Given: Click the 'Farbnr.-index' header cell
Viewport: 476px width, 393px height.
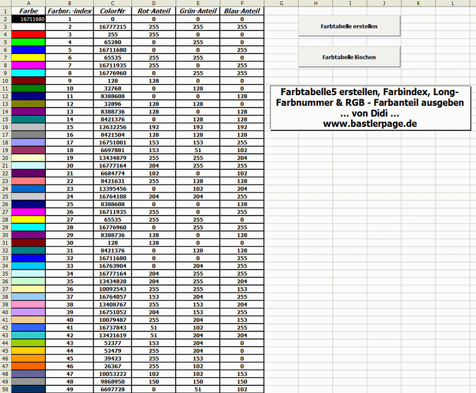Looking at the screenshot, I should [x=69, y=11].
